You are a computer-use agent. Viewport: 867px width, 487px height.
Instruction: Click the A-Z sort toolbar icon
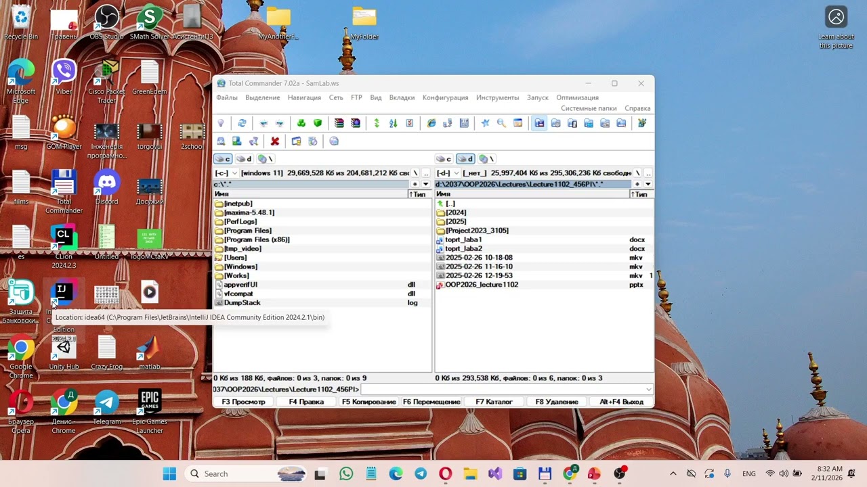click(394, 123)
